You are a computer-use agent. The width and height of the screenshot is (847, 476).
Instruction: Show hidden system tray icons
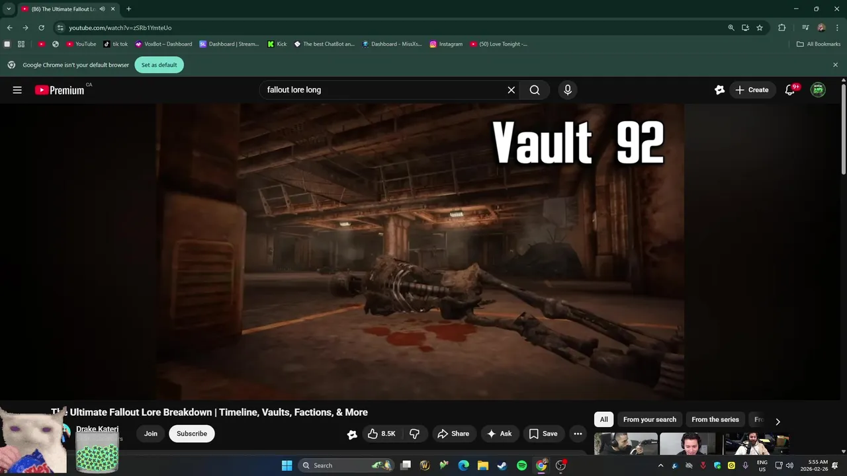(660, 465)
